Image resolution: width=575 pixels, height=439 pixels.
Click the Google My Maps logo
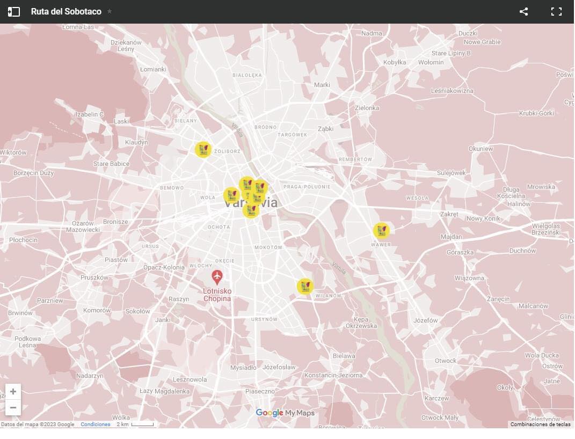285,413
